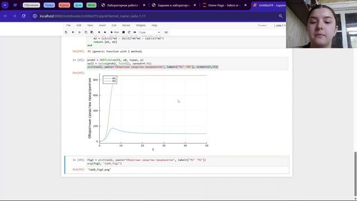357x201 pixels.
Task: Open the View menu
Action: 90,25
